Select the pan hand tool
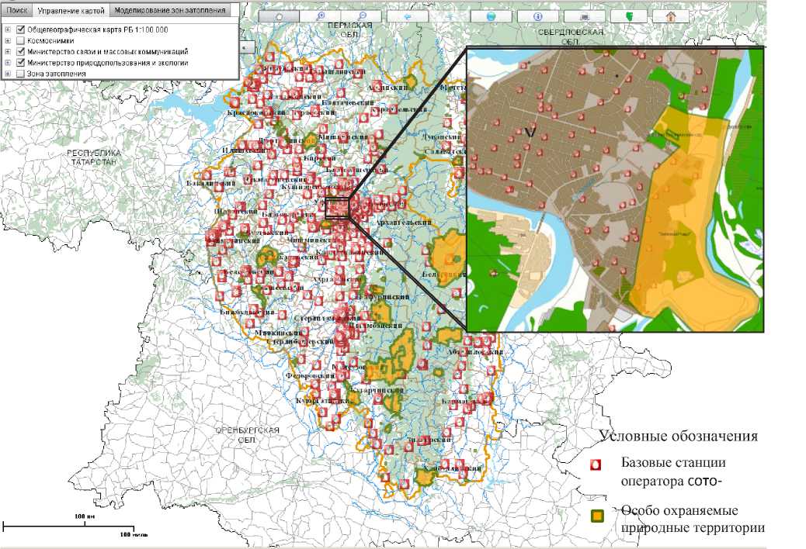 click(279, 16)
